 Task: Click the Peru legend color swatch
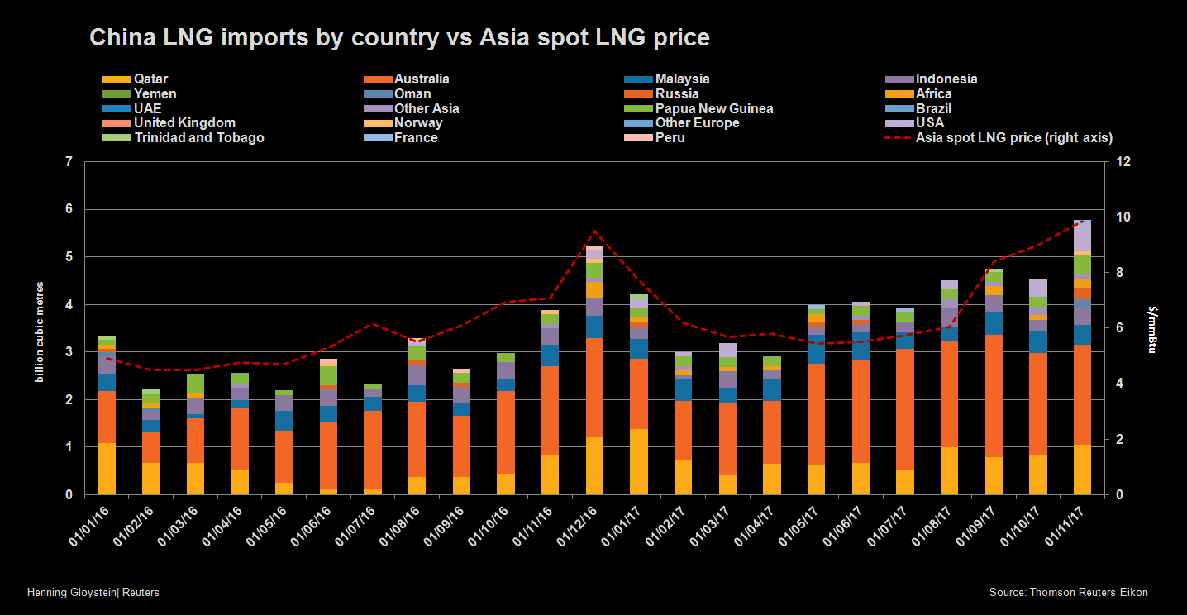click(638, 138)
